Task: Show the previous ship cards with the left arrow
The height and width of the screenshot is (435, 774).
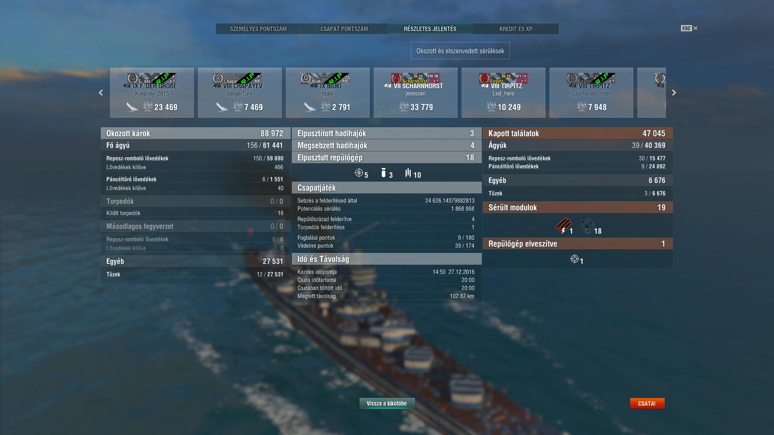Action: coord(101,93)
